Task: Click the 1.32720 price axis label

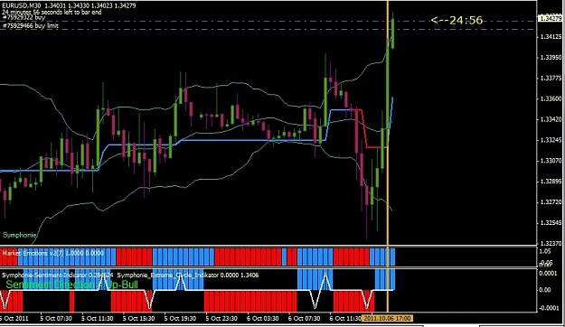Action: (x=551, y=202)
